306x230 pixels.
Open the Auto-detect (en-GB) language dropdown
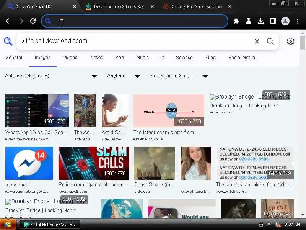[51, 76]
